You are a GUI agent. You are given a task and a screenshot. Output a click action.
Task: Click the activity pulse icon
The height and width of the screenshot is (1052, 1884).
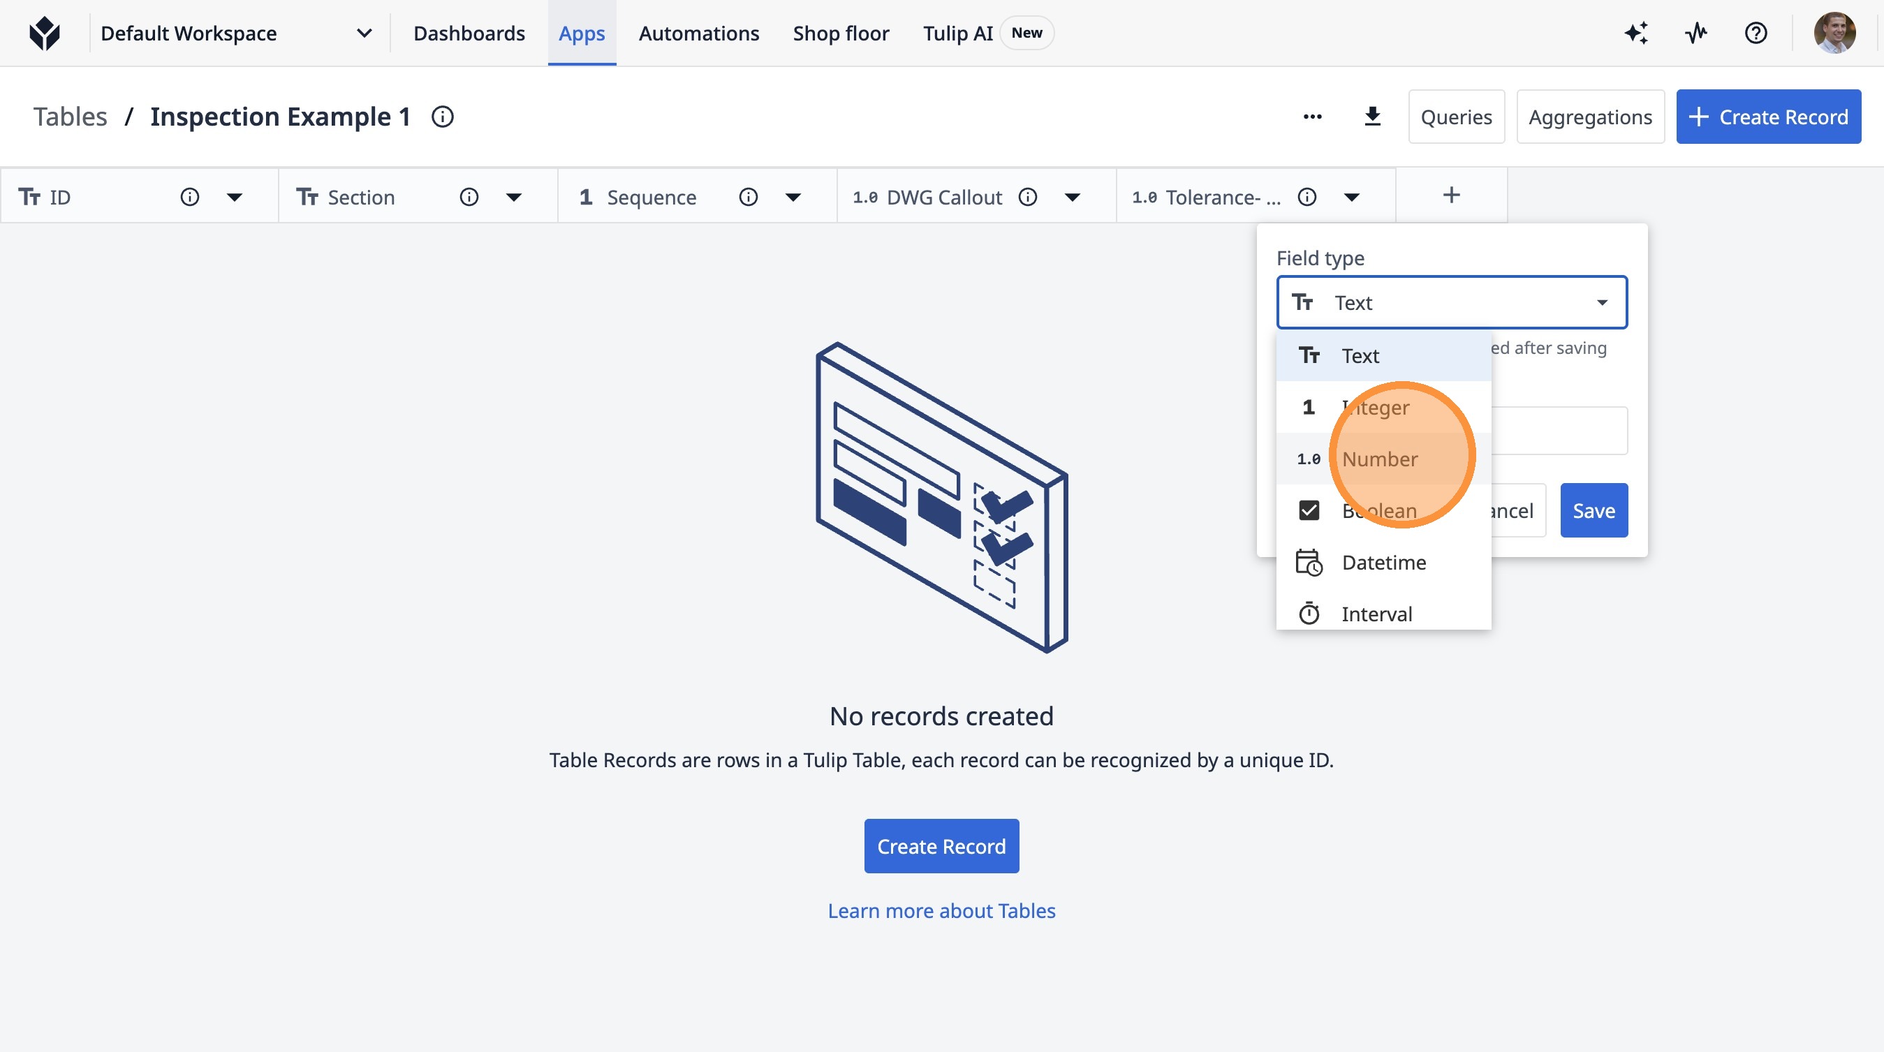pos(1696,33)
